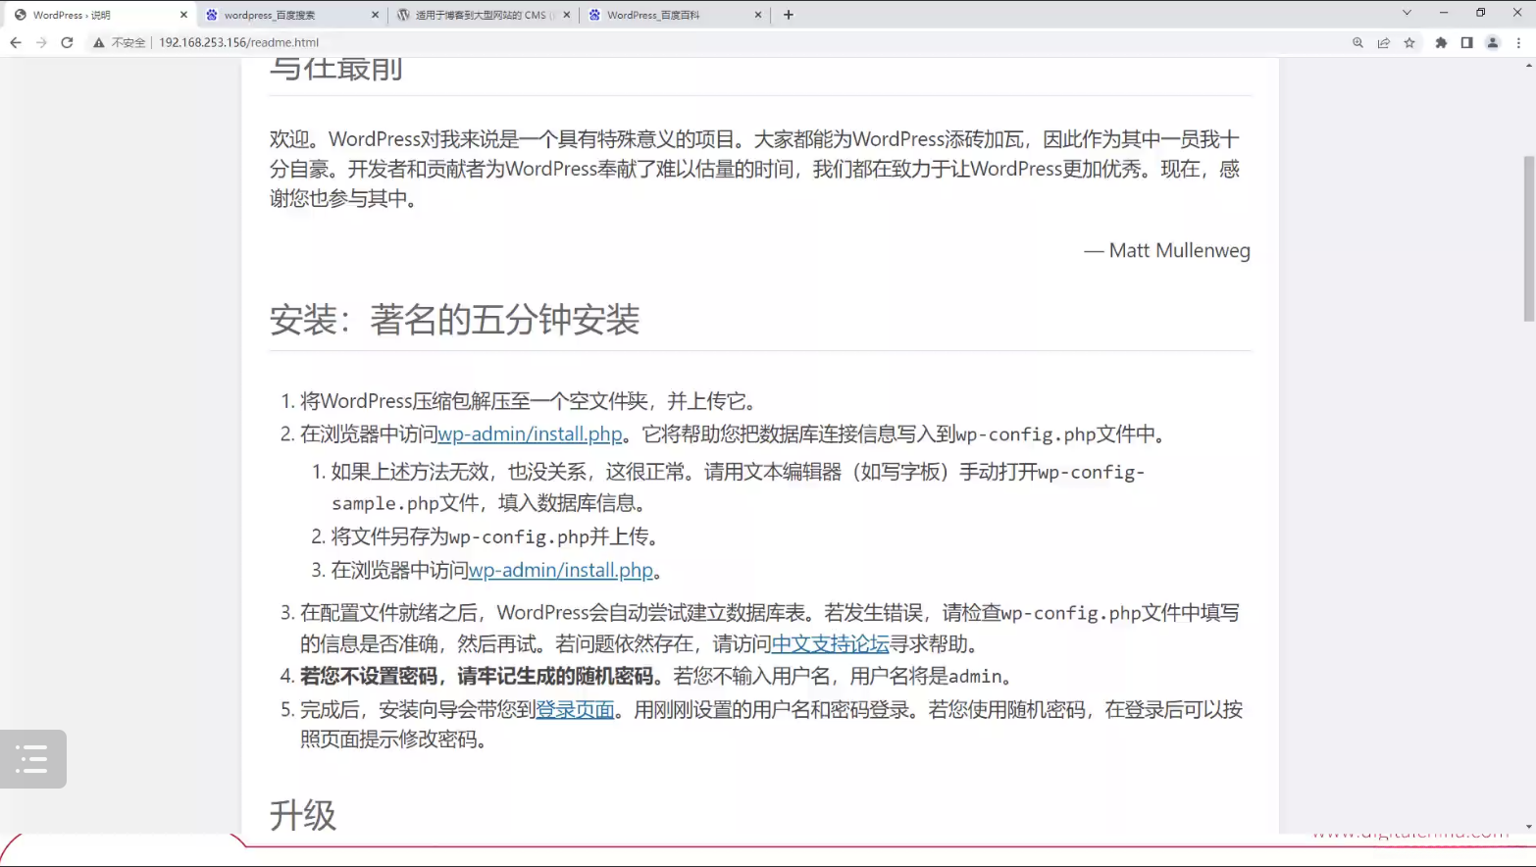Screen dimensions: 1536x867
Task: Open the Chrome three-dot menu
Action: [x=1518, y=42]
